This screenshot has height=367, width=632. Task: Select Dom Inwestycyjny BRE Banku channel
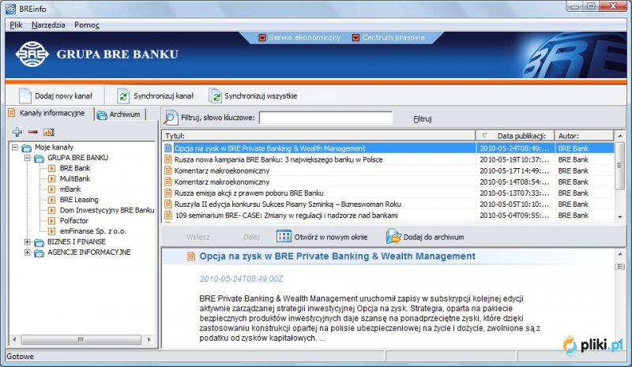click(107, 210)
